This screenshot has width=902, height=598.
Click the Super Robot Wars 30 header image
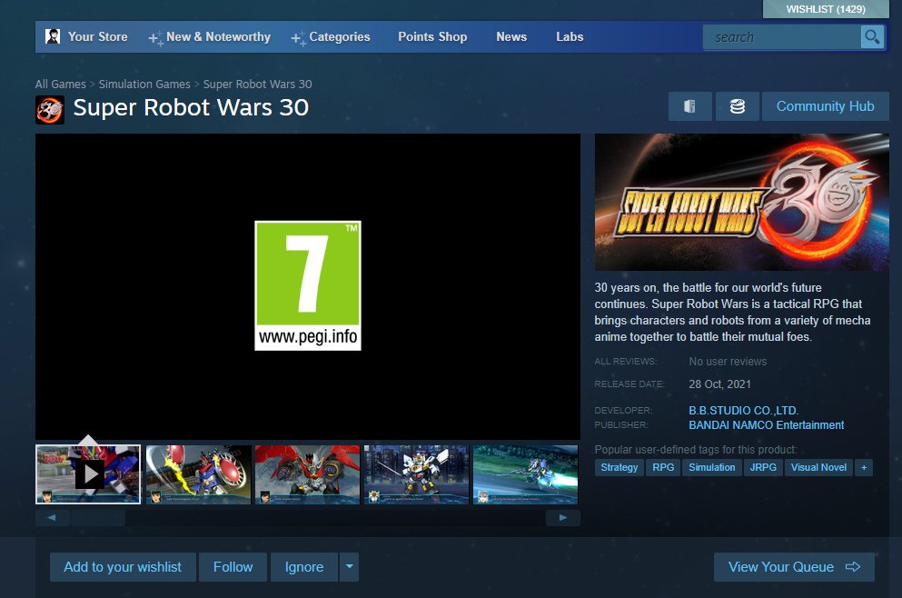coord(741,202)
